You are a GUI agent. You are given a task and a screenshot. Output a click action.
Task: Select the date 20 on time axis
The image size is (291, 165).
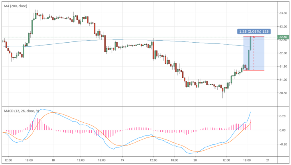click(x=195, y=160)
